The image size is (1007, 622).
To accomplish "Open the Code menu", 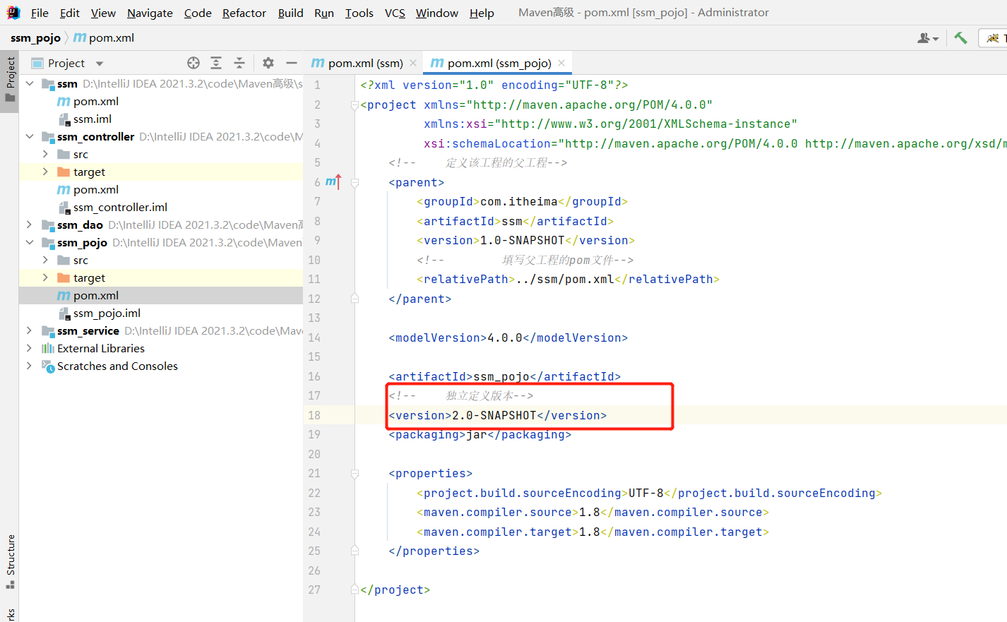I will coord(198,13).
